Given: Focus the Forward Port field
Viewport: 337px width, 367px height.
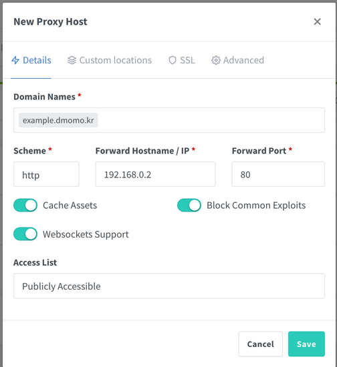Looking at the screenshot, I should click(x=278, y=174).
